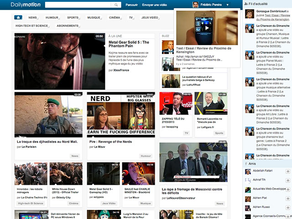
Task: Focus the search input field
Action: coord(78,5)
